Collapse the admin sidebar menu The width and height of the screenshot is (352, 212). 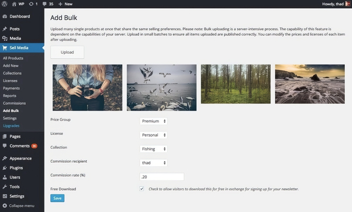click(x=18, y=206)
